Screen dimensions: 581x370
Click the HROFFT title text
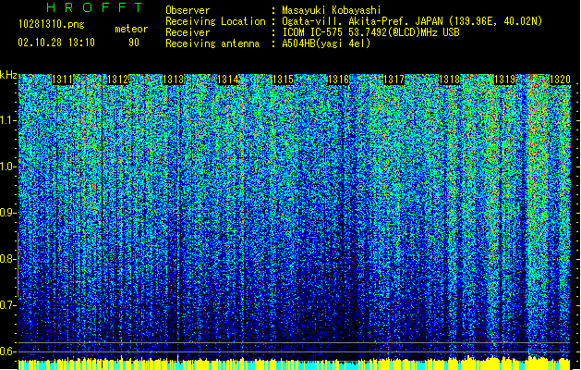[95, 7]
